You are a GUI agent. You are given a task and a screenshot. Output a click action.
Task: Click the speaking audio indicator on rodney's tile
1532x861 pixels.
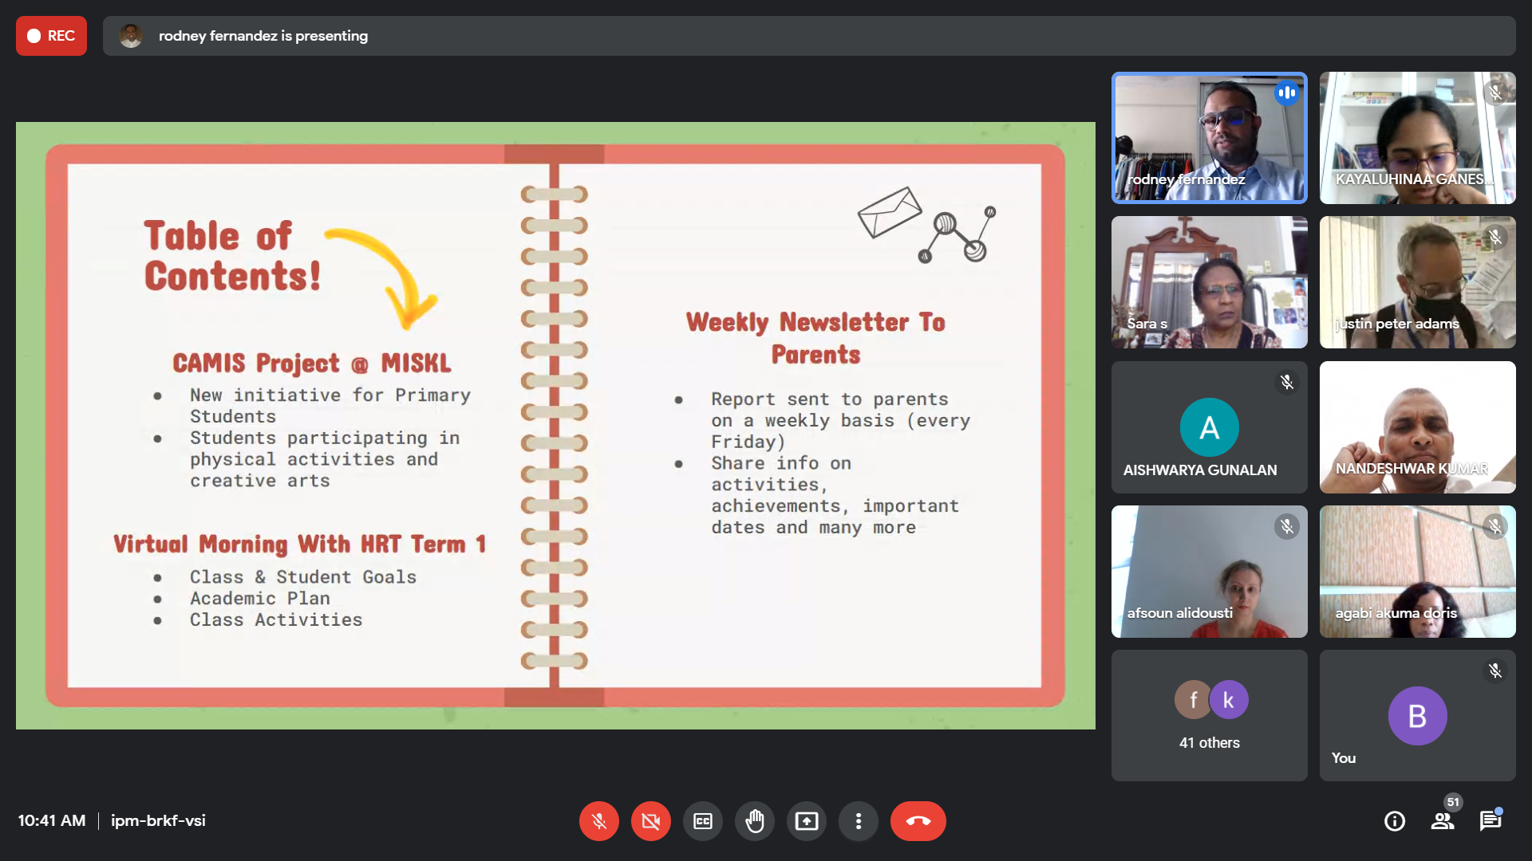[x=1286, y=93]
